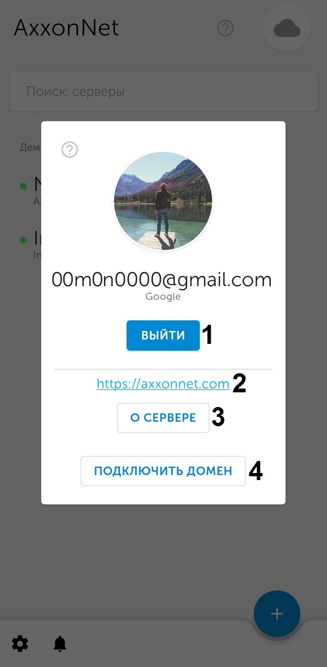Click the AxxonNet app title
Viewport: 327px width, 667px height.
coord(66,27)
